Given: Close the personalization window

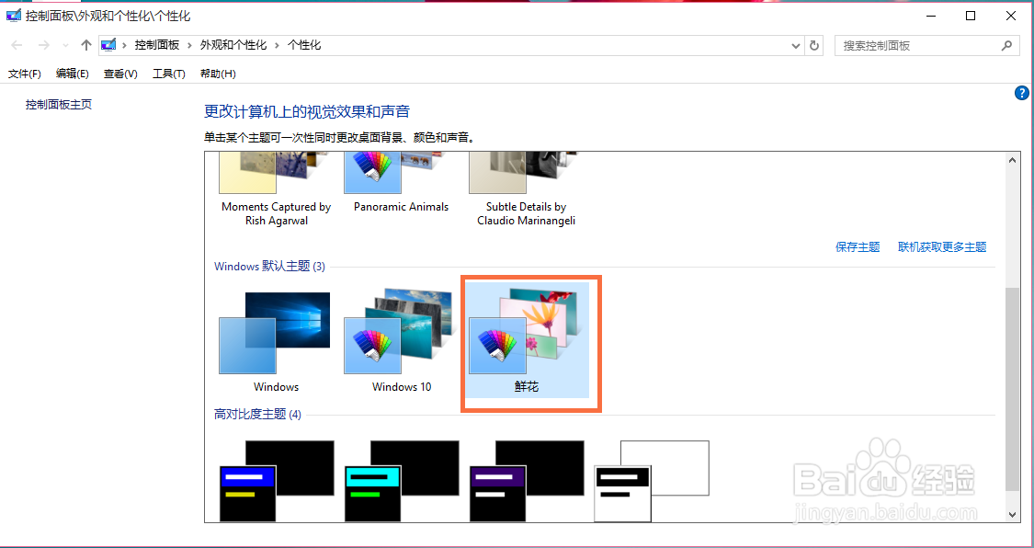Looking at the screenshot, I should [x=1011, y=17].
